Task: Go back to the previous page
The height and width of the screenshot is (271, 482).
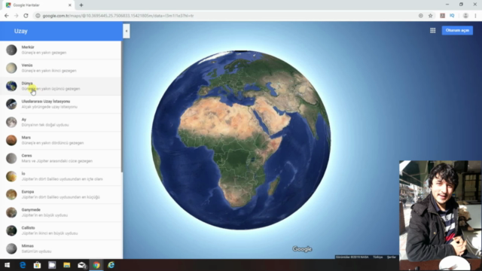Action: point(7,16)
